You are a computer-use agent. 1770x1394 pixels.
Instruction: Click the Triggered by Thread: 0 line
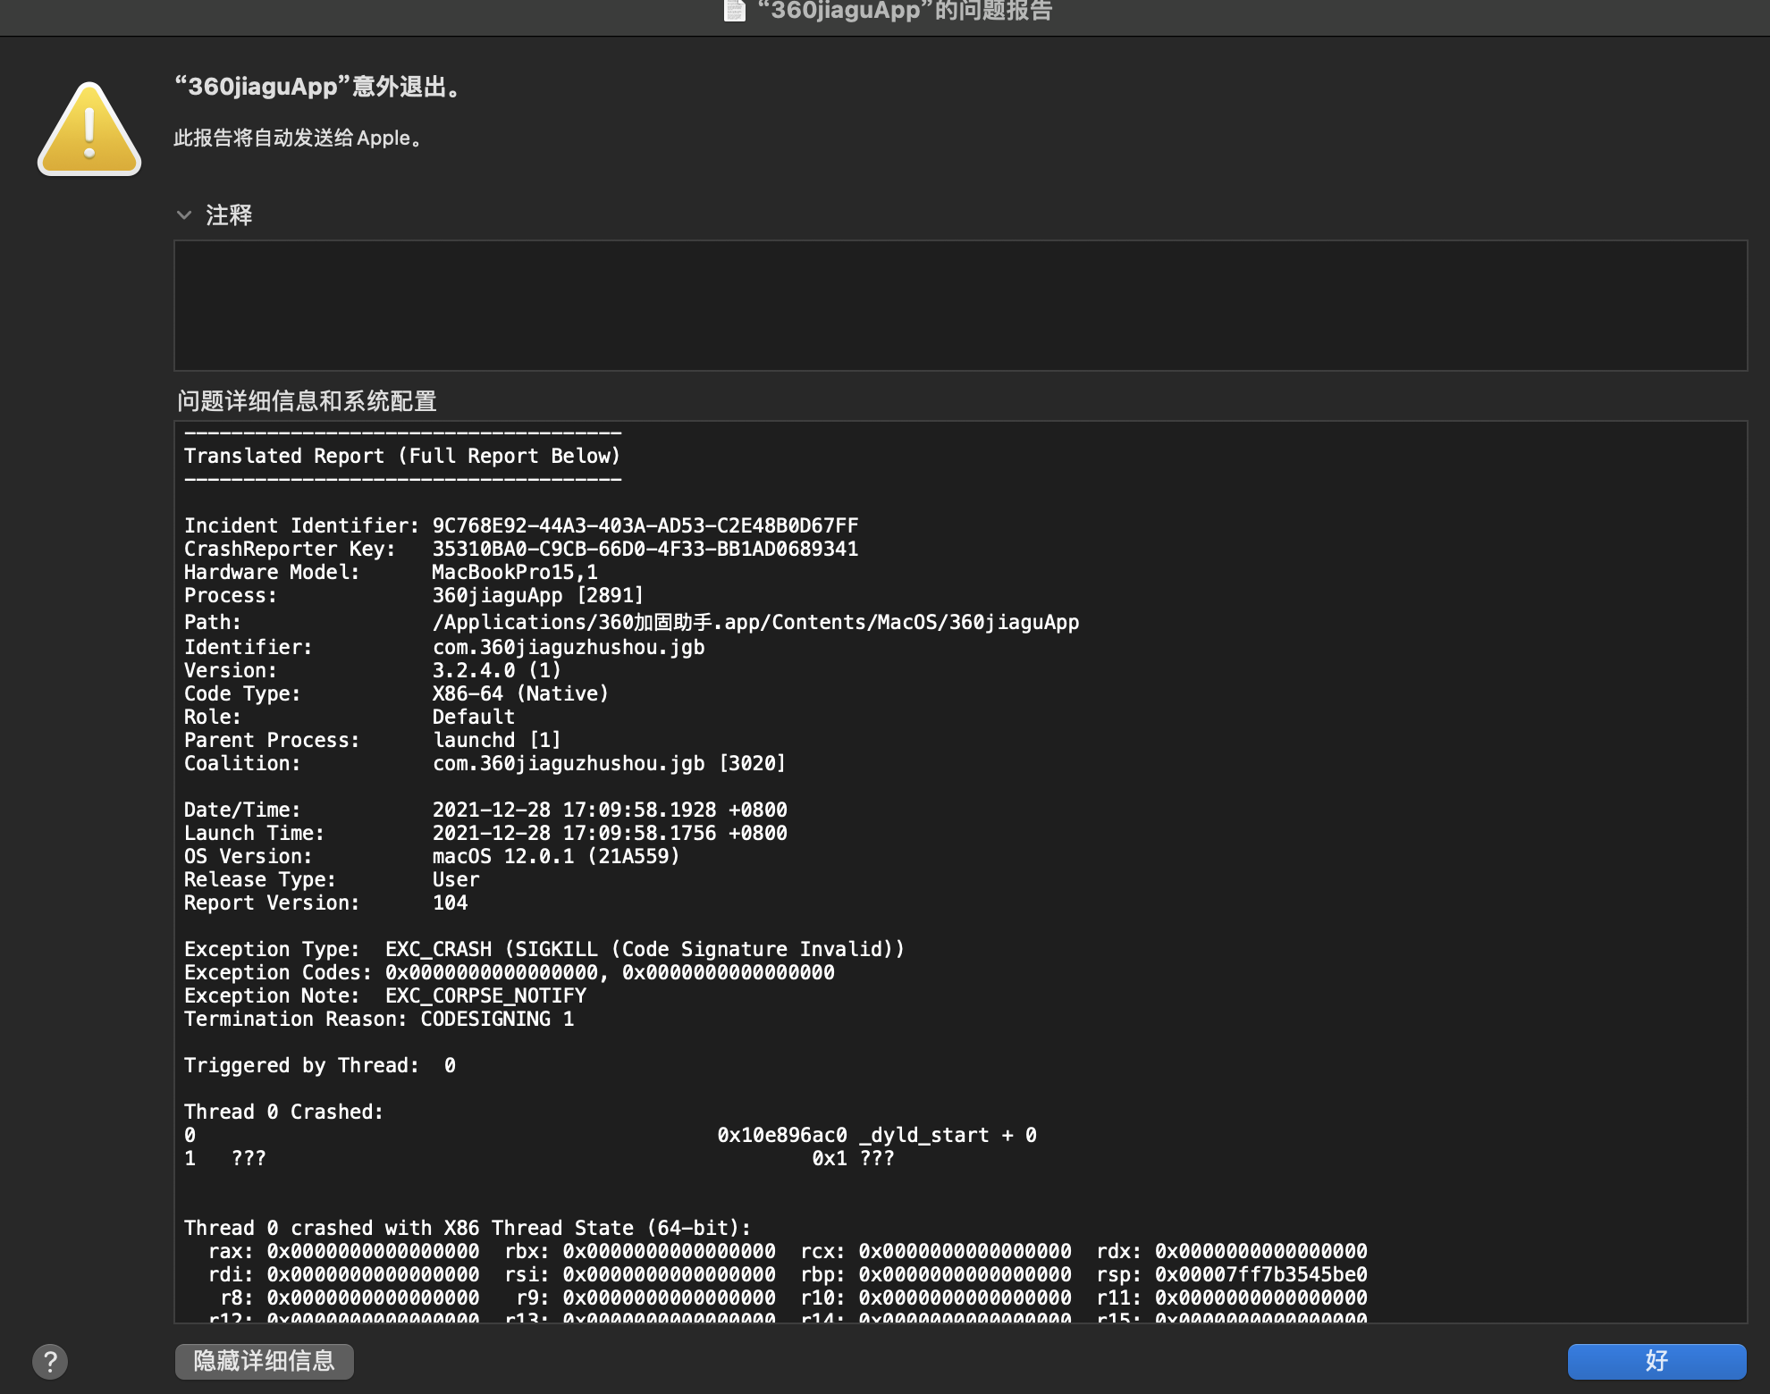[x=320, y=1065]
